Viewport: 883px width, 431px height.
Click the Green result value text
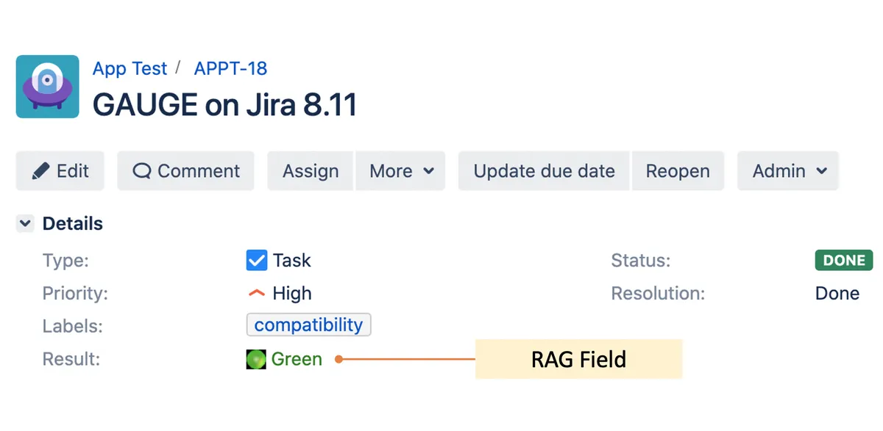point(297,359)
